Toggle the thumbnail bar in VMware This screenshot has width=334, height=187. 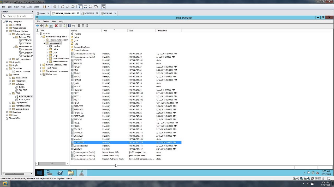tap(86, 7)
